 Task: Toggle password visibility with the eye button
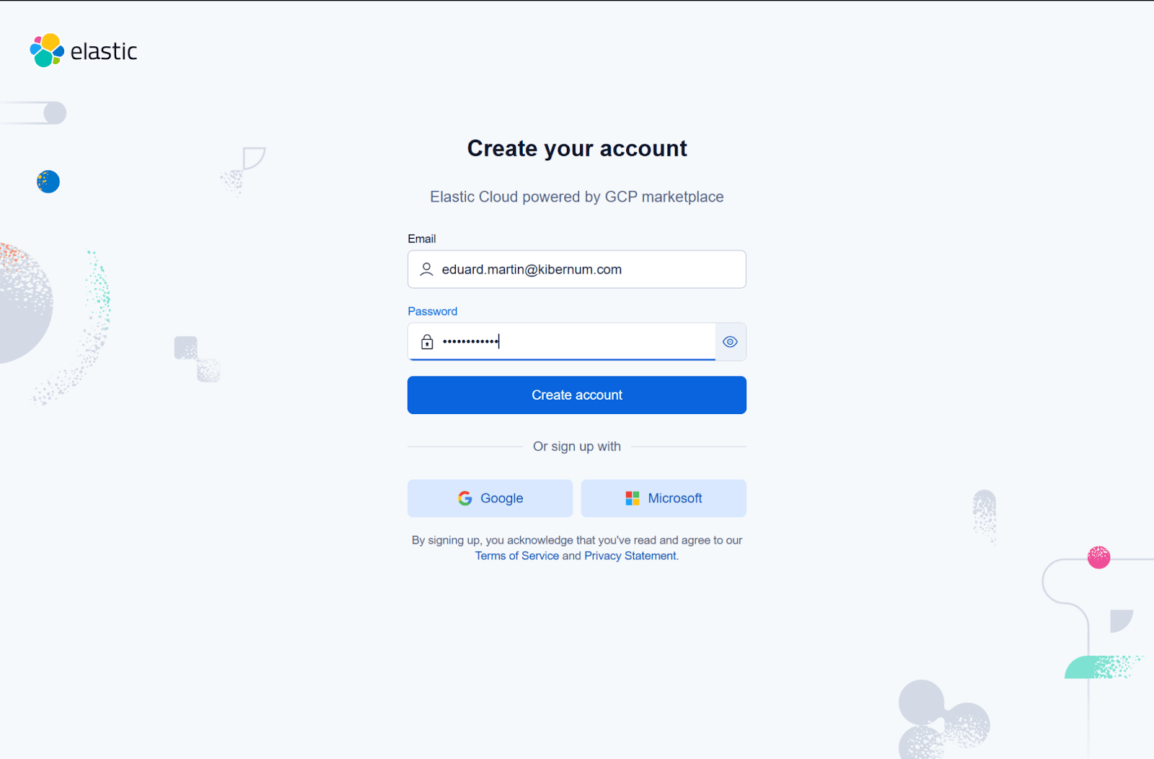point(729,342)
